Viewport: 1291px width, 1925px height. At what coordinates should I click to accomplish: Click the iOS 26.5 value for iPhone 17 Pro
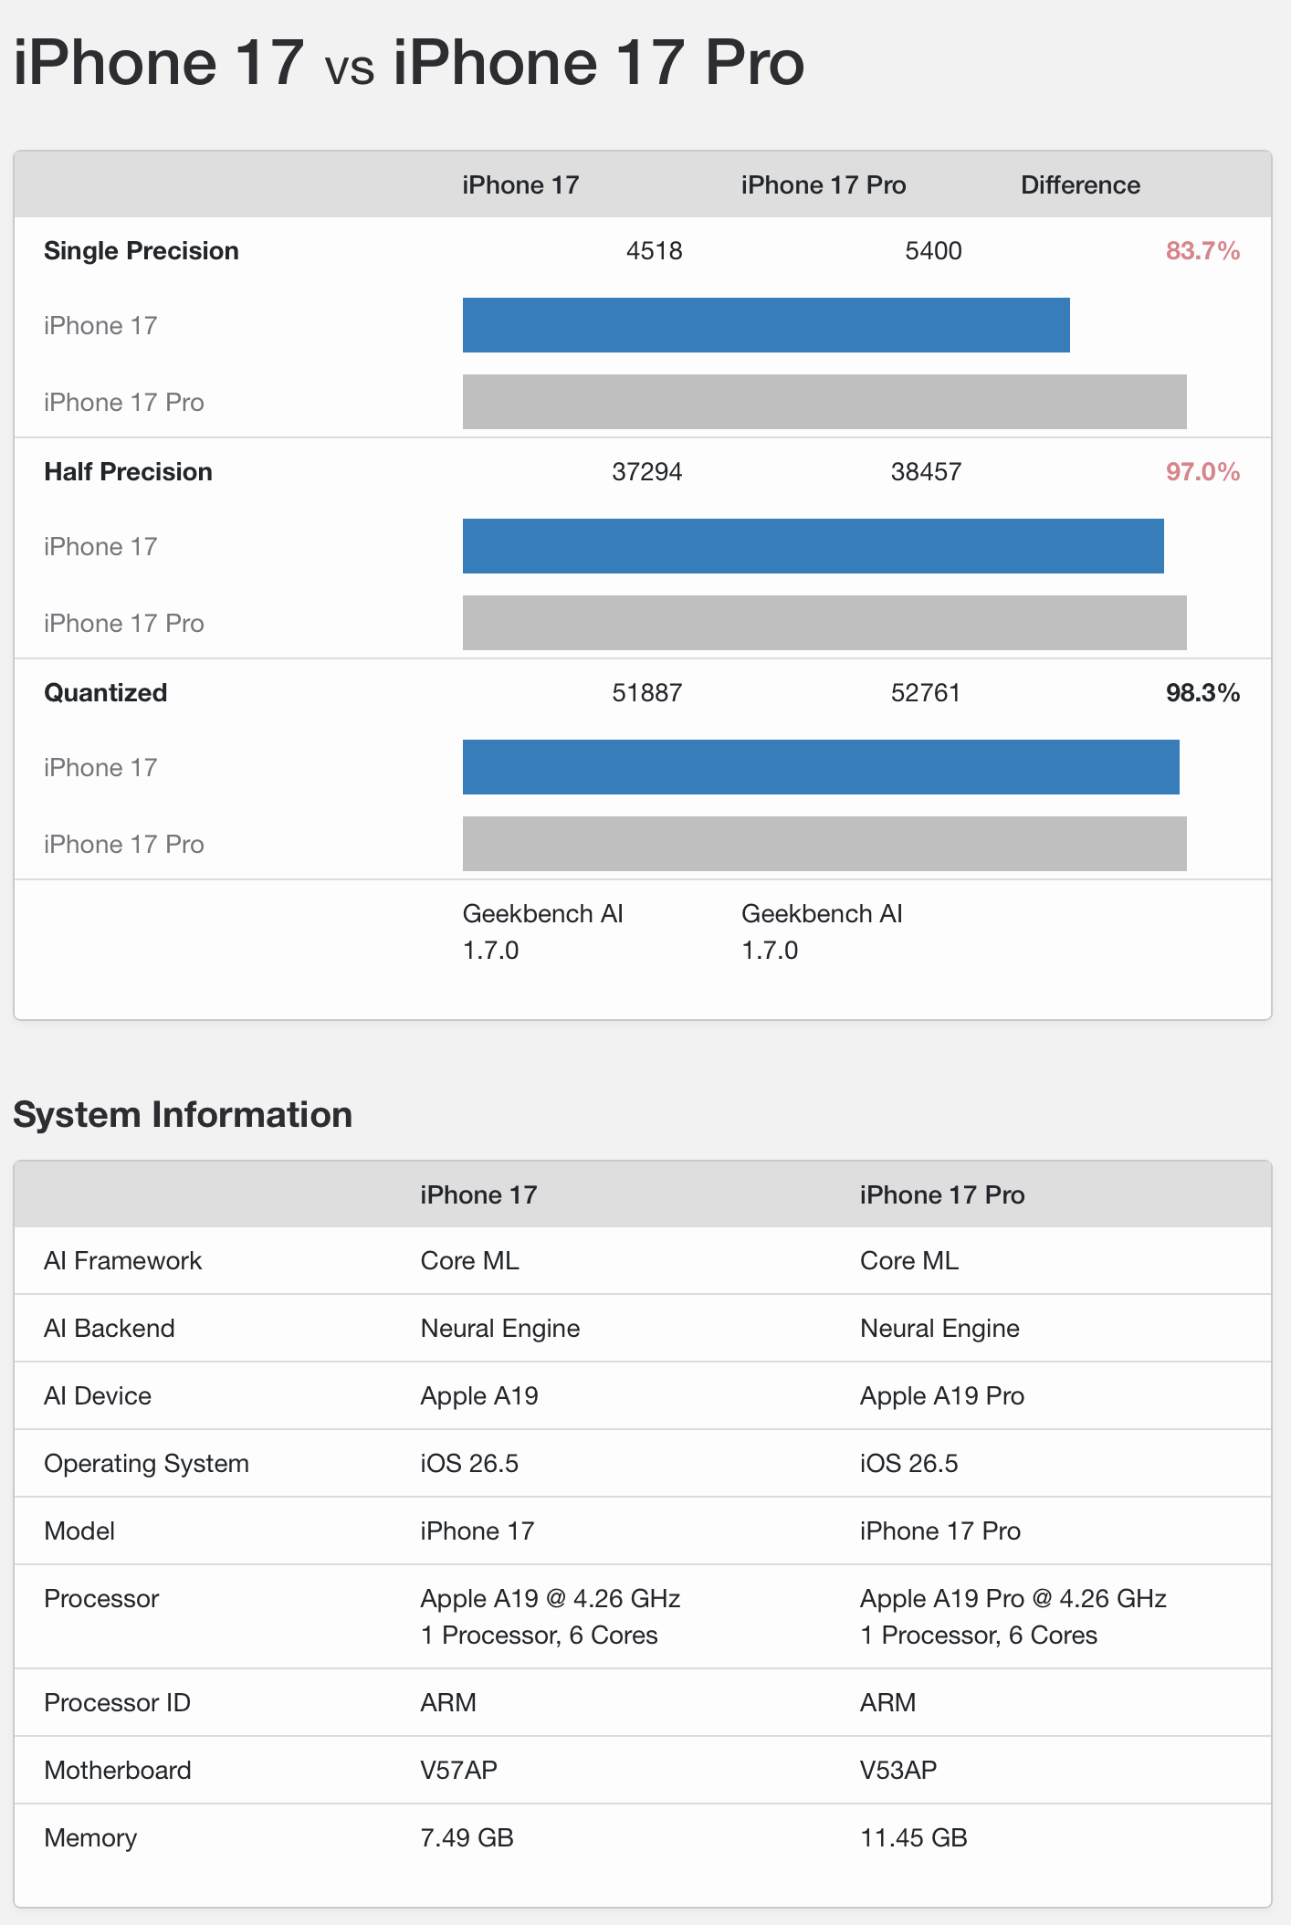(x=909, y=1464)
